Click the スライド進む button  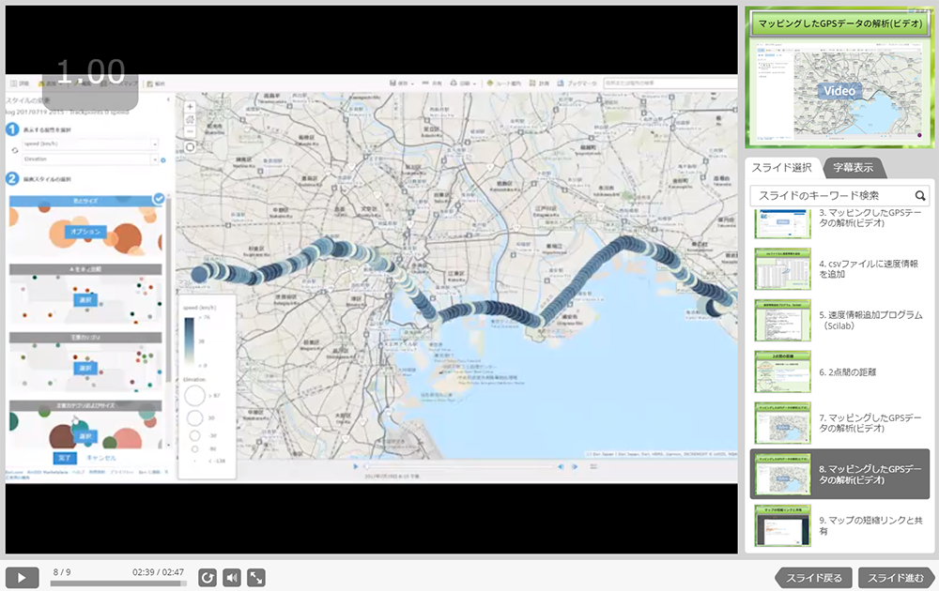(x=896, y=577)
